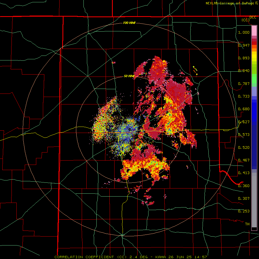The image size is (259, 259).
Task: Click the pink top segment of color bar
Action: tap(254, 31)
